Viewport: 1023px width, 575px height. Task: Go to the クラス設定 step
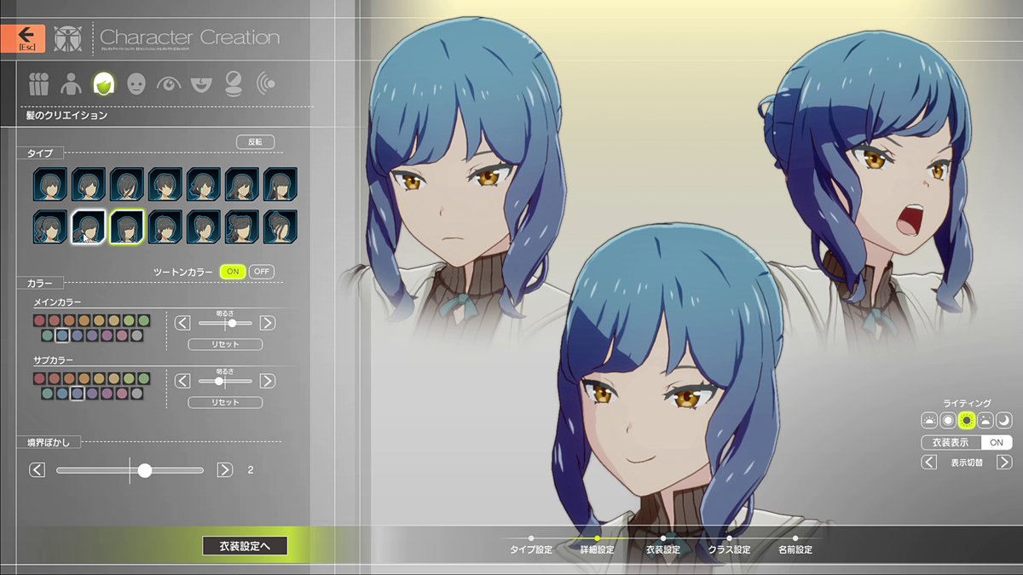pos(729,549)
